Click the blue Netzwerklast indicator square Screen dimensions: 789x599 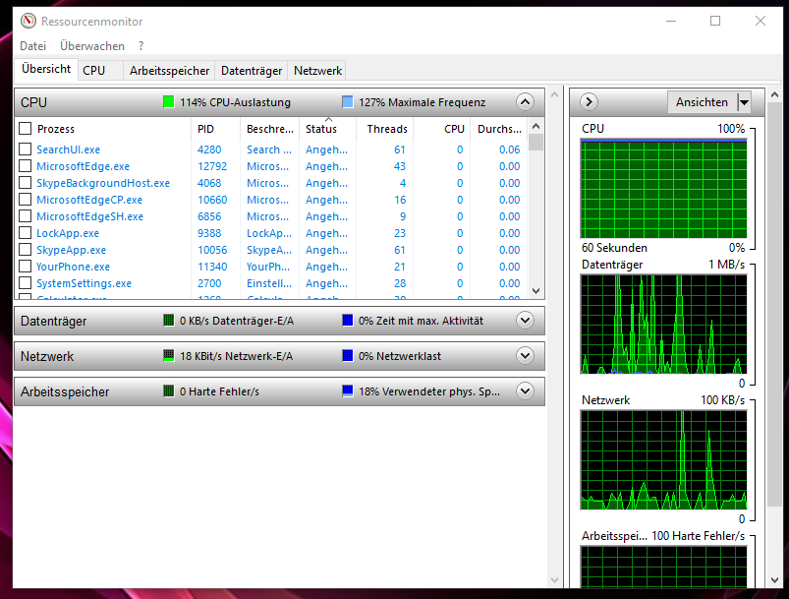347,356
